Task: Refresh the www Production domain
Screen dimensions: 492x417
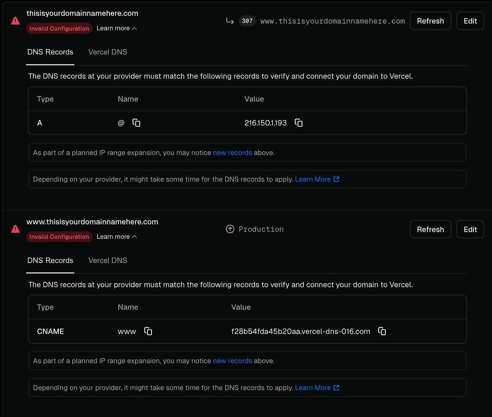Action: point(430,229)
